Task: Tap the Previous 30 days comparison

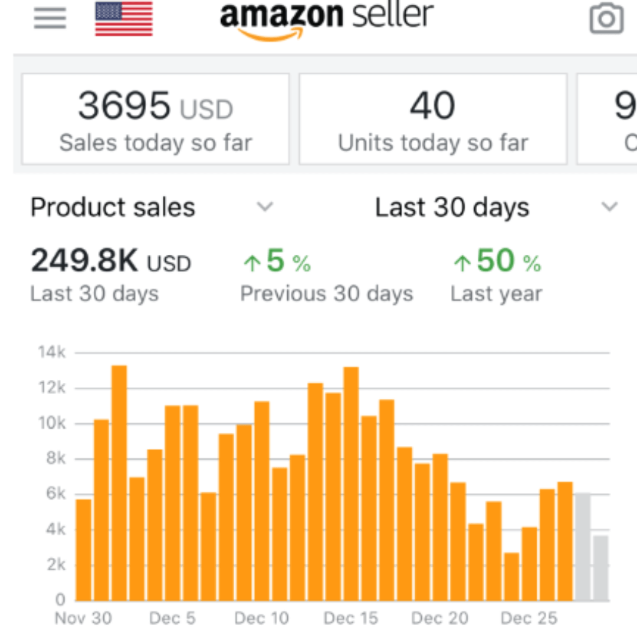Action: click(x=326, y=293)
